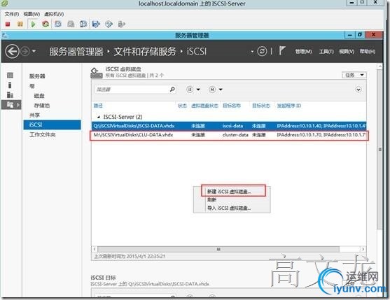Screen dimensions: 390x300
Task: Expand the filter panel with round chevron button
Action: pos(358,90)
